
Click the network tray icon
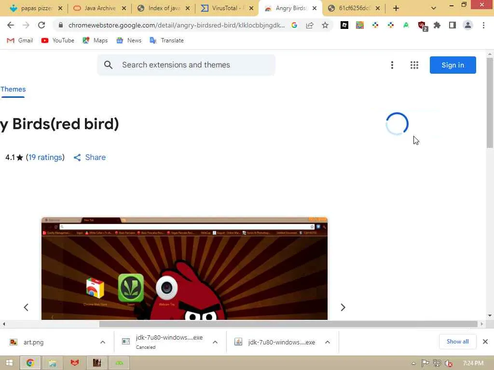point(437,363)
